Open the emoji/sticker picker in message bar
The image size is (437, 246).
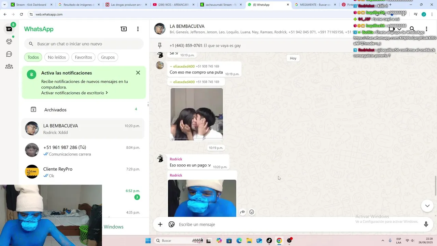coord(172,224)
